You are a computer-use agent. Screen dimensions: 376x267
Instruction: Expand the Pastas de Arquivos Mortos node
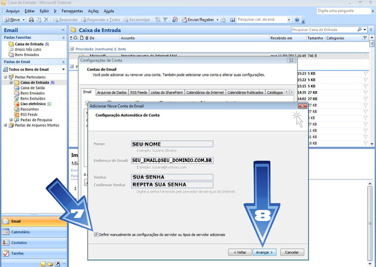[x=5, y=125]
